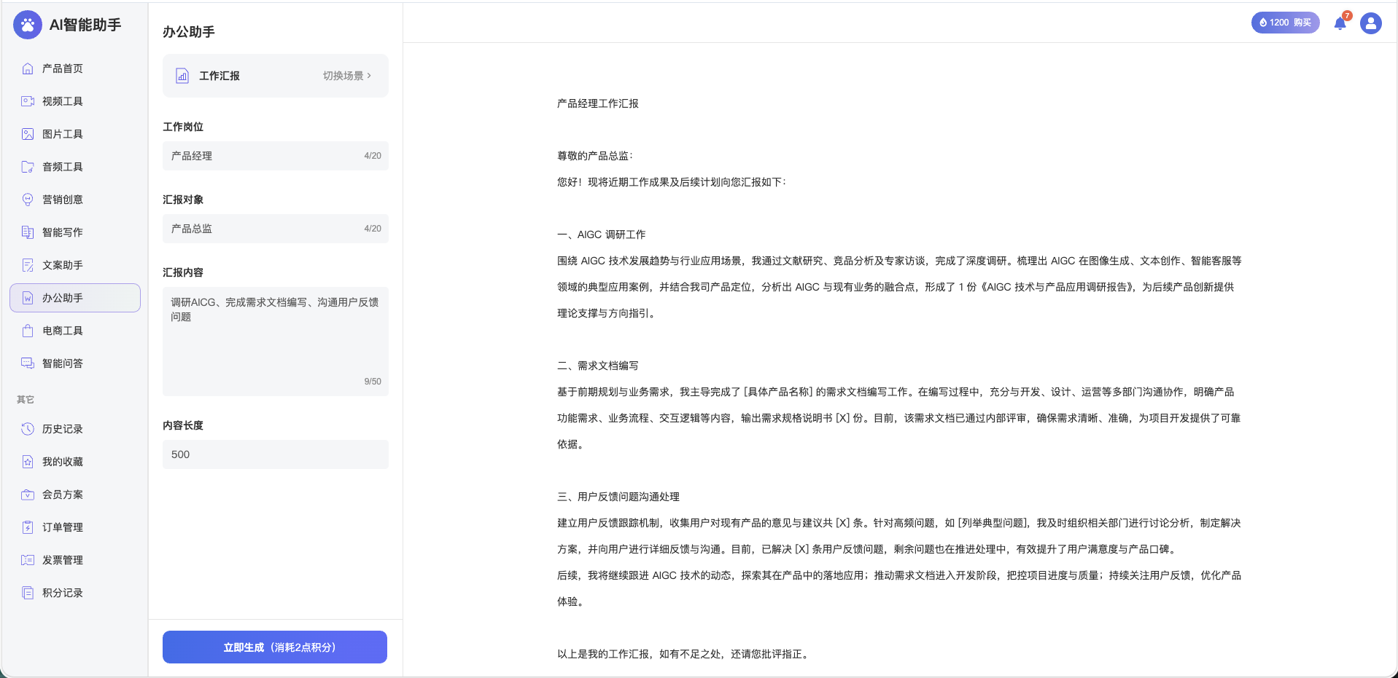Screen dimensions: 1398x678
Task: Click the 我的收藏 star icon
Action: (28, 462)
